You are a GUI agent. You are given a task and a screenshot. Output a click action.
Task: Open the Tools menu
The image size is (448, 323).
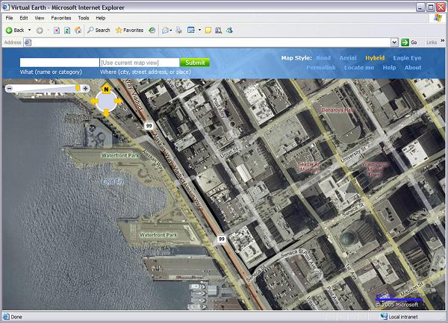coord(84,18)
